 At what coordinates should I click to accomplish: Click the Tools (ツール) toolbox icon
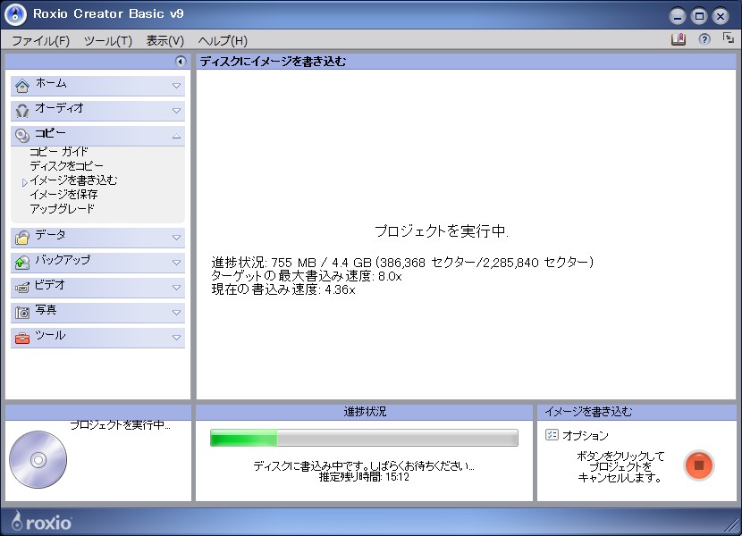click(21, 338)
